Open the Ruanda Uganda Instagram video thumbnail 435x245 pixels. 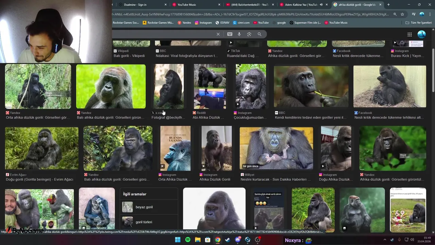175,148
